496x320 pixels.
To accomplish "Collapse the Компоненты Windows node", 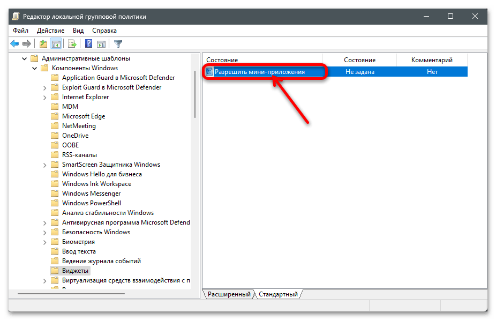I will tap(34, 68).
